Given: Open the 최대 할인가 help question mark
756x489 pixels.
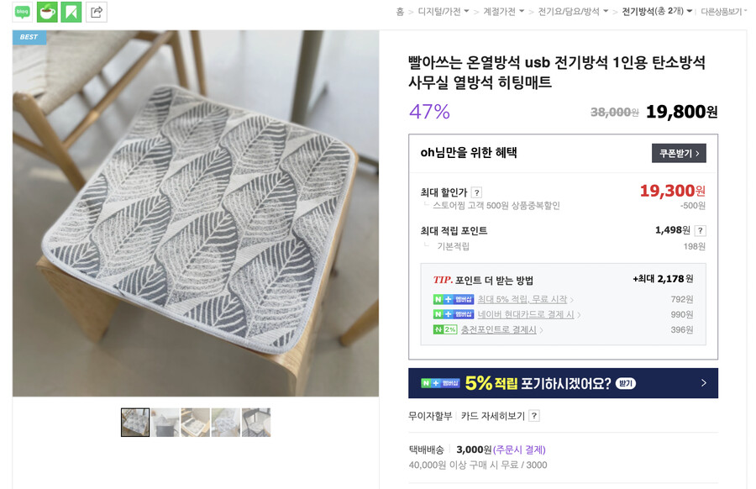Looking at the screenshot, I should 478,191.
